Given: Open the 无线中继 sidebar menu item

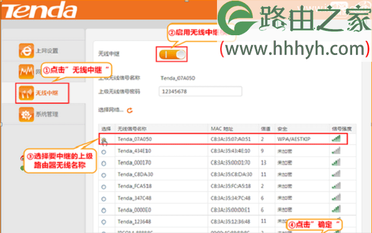Looking at the screenshot, I should (x=42, y=93).
